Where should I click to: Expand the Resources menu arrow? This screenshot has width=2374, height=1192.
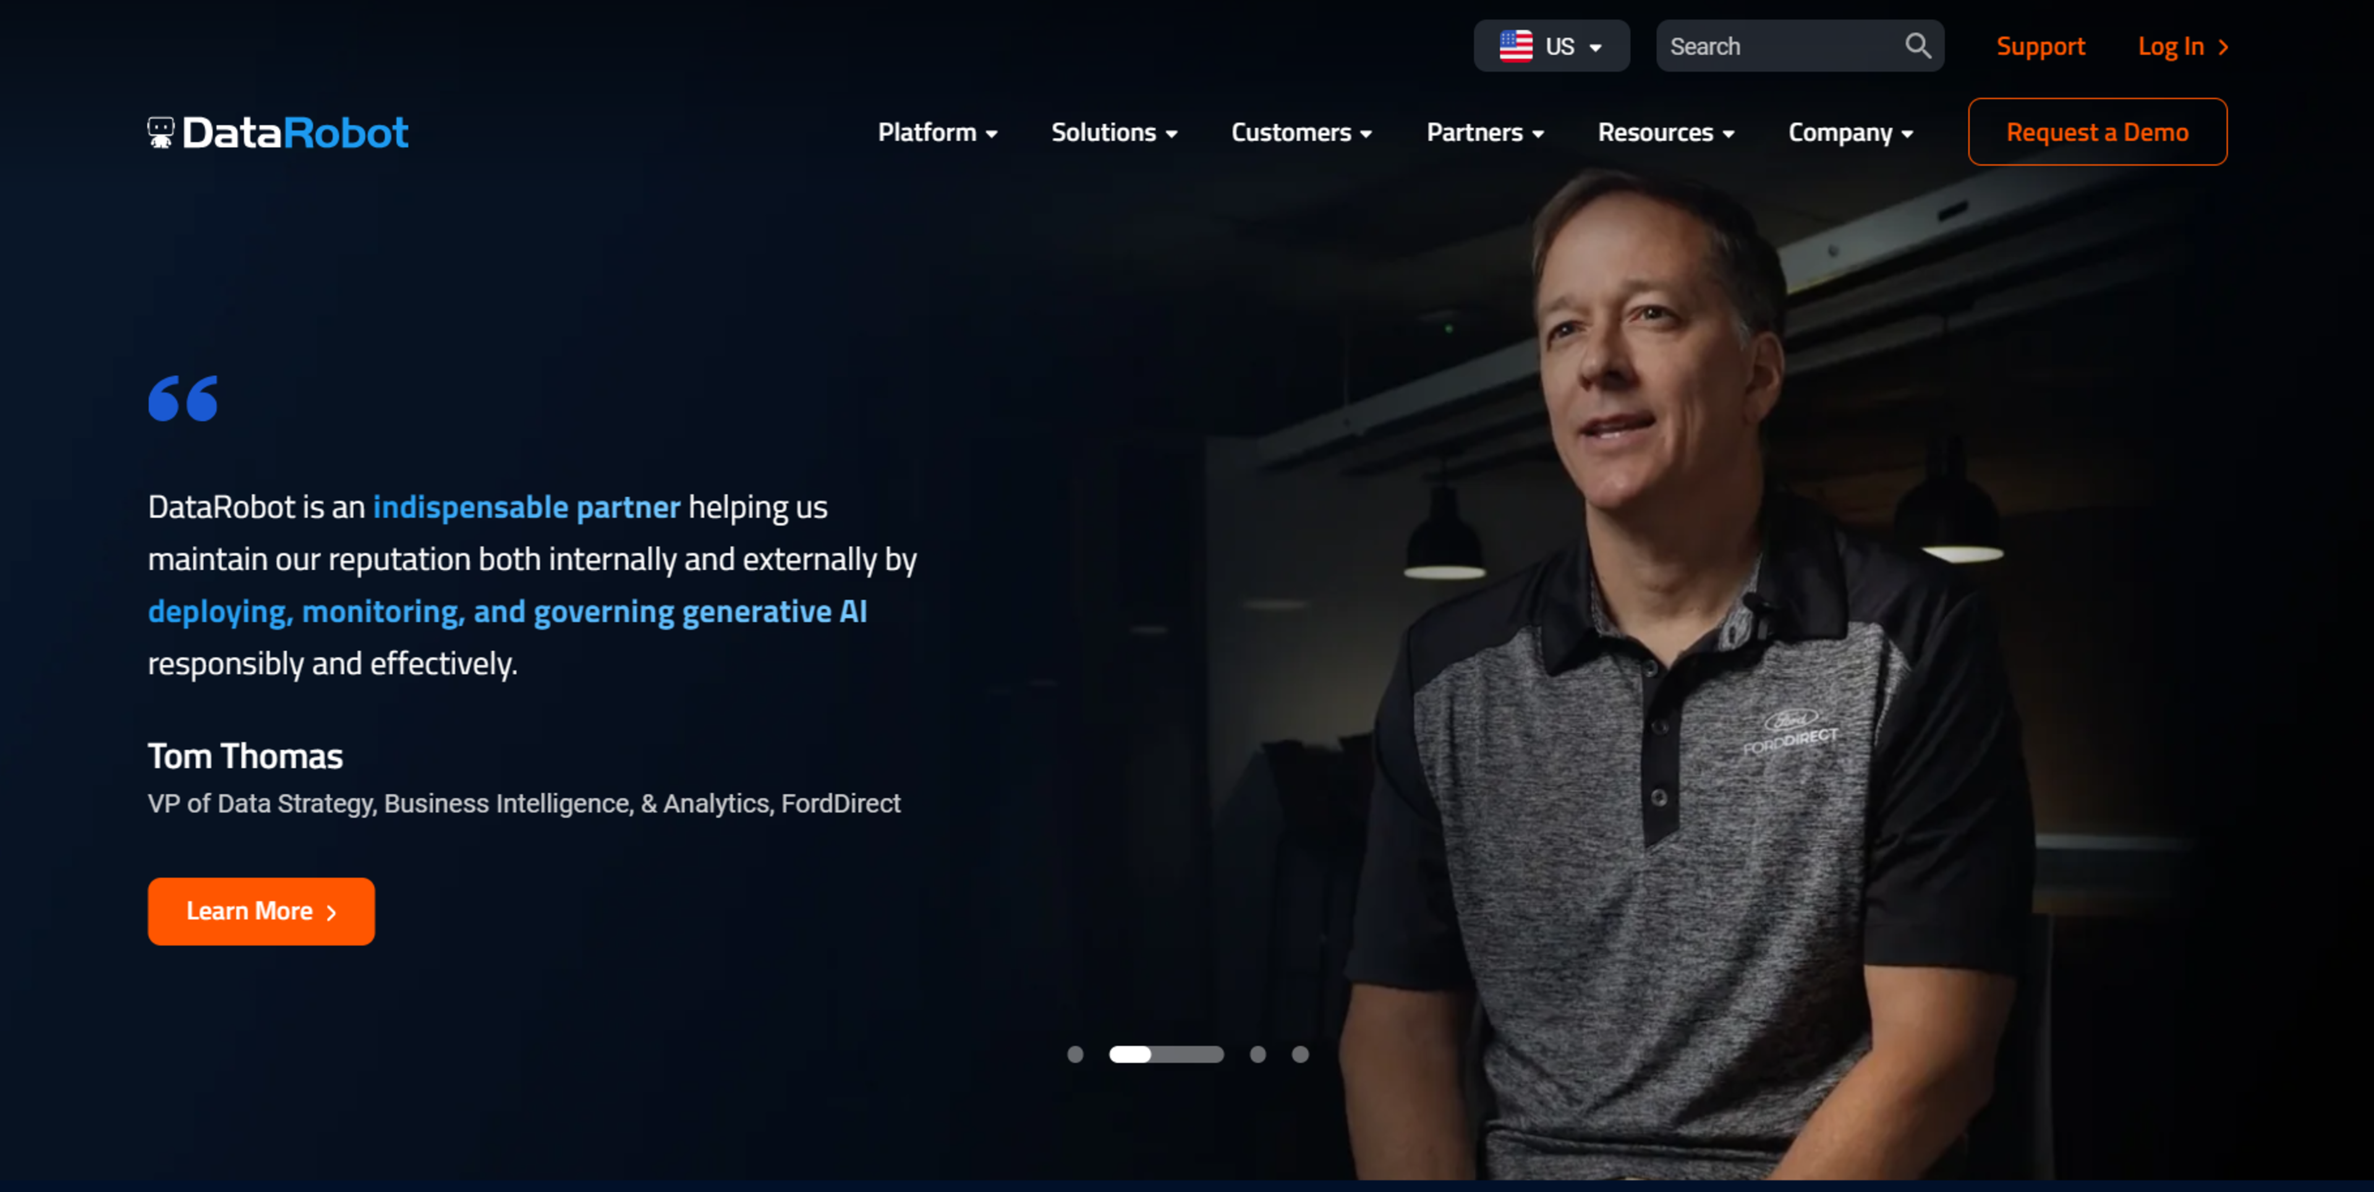click(1728, 135)
